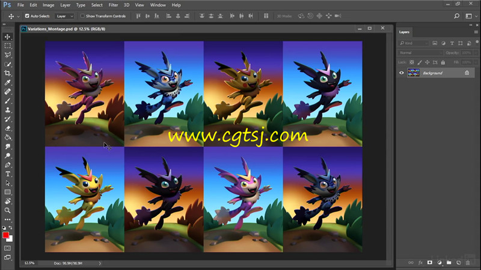Open the Opacity slider dropdown arrow
481x270 pixels.
pyautogui.click(x=476, y=53)
